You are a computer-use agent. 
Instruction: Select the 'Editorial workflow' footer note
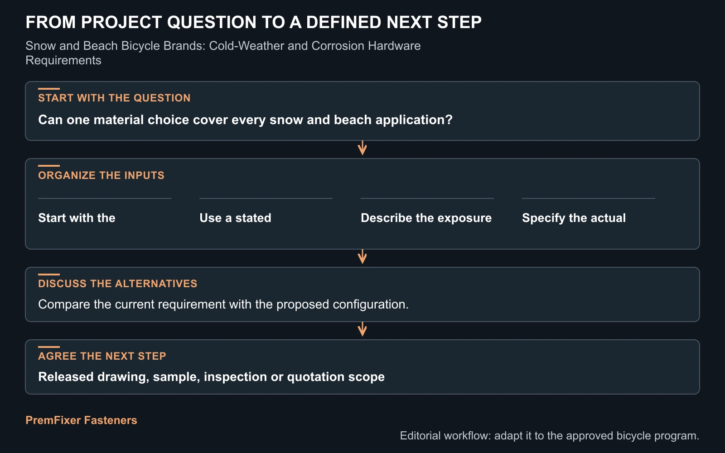[x=550, y=436]
